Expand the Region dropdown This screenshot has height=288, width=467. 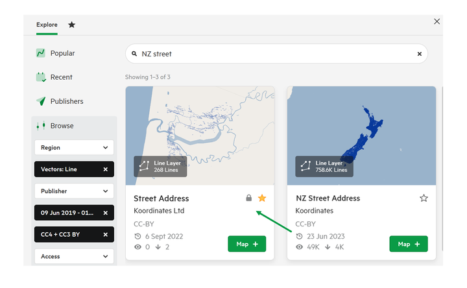74,147
